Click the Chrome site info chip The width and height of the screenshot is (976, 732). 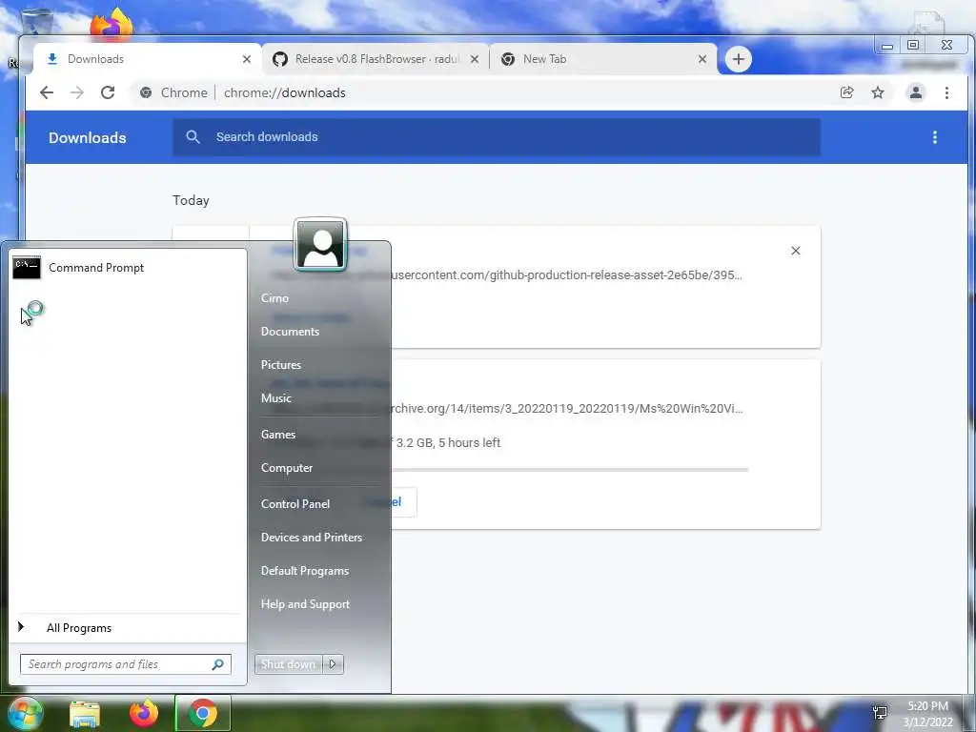(x=173, y=92)
